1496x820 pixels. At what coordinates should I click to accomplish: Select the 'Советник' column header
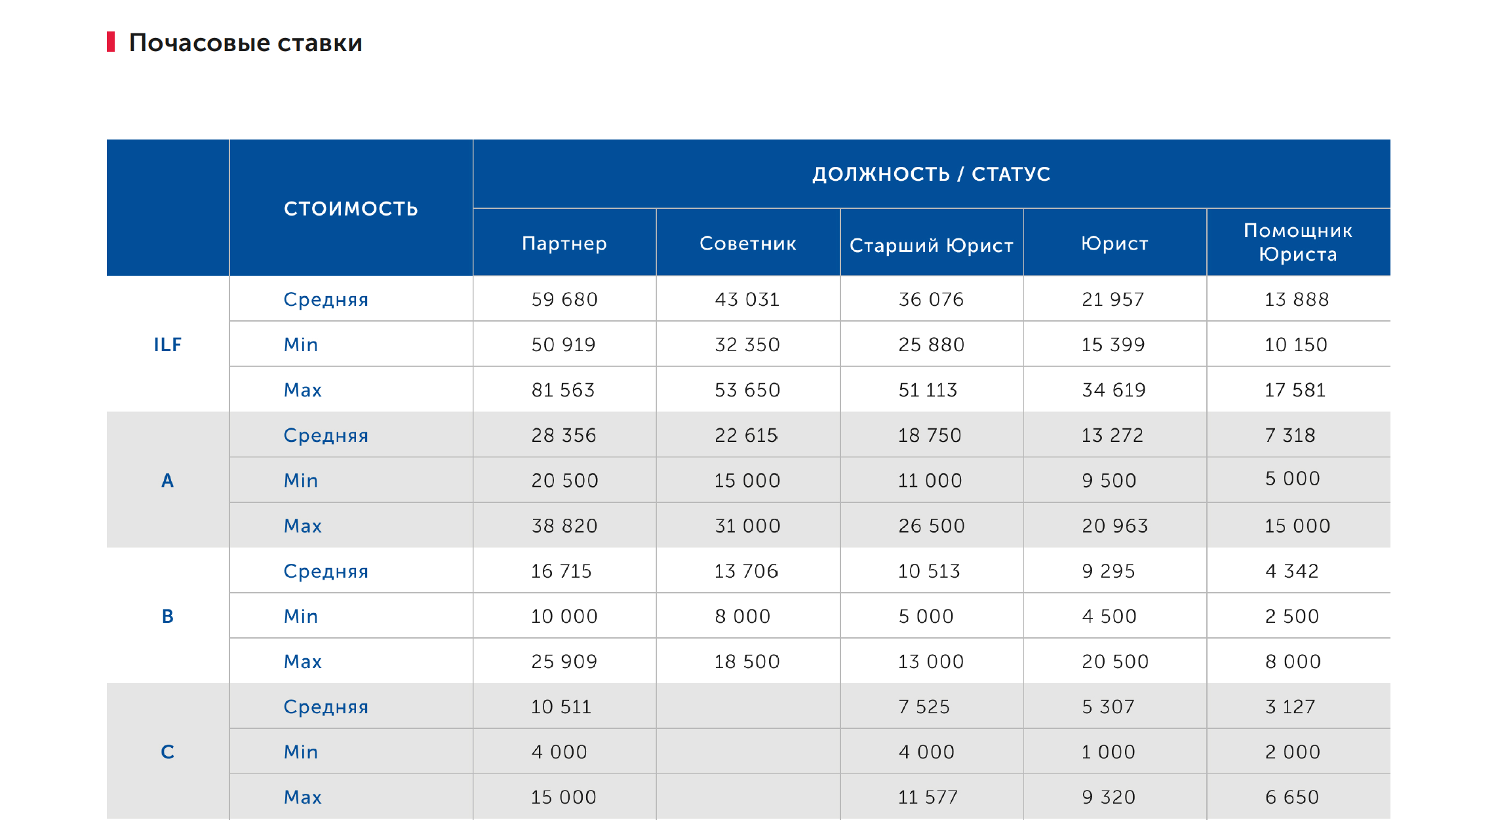[748, 244]
